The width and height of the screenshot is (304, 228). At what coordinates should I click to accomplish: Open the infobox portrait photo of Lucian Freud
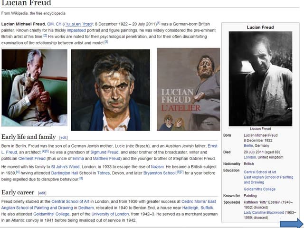(x=260, y=78)
